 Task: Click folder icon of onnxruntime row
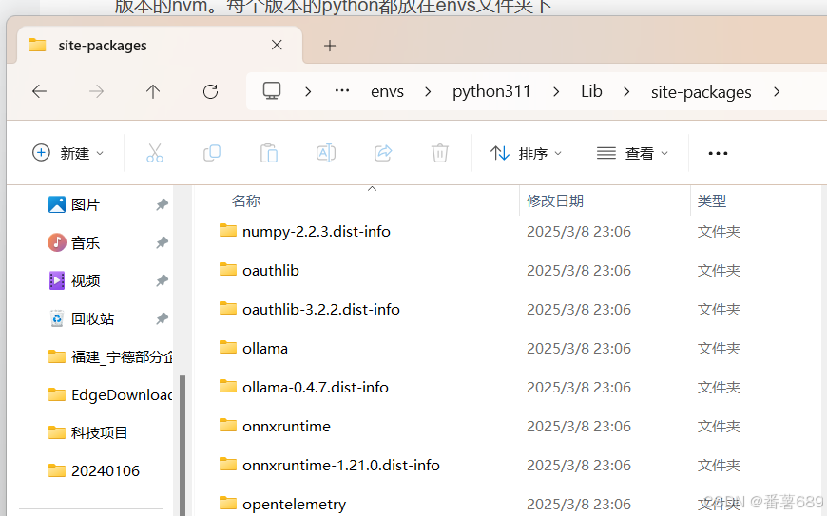point(228,425)
